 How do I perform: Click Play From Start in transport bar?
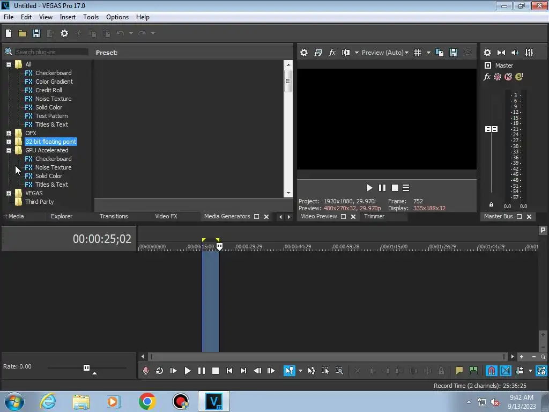(x=173, y=371)
